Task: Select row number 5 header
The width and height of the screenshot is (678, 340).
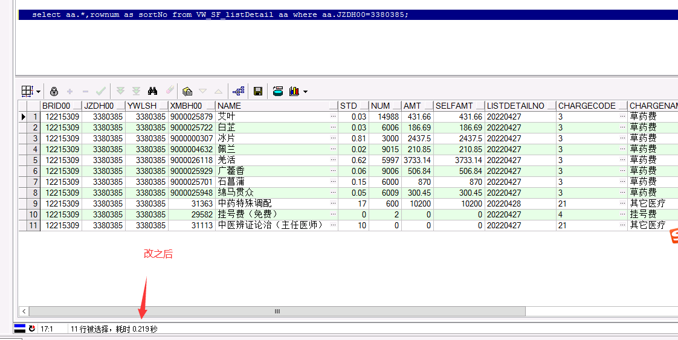Action: [34, 160]
